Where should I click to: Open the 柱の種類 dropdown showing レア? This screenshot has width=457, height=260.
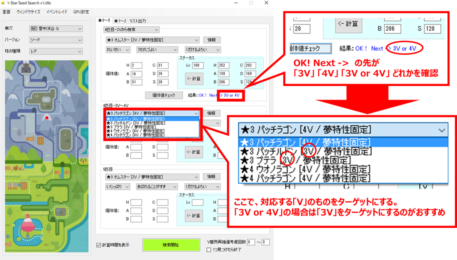click(56, 51)
